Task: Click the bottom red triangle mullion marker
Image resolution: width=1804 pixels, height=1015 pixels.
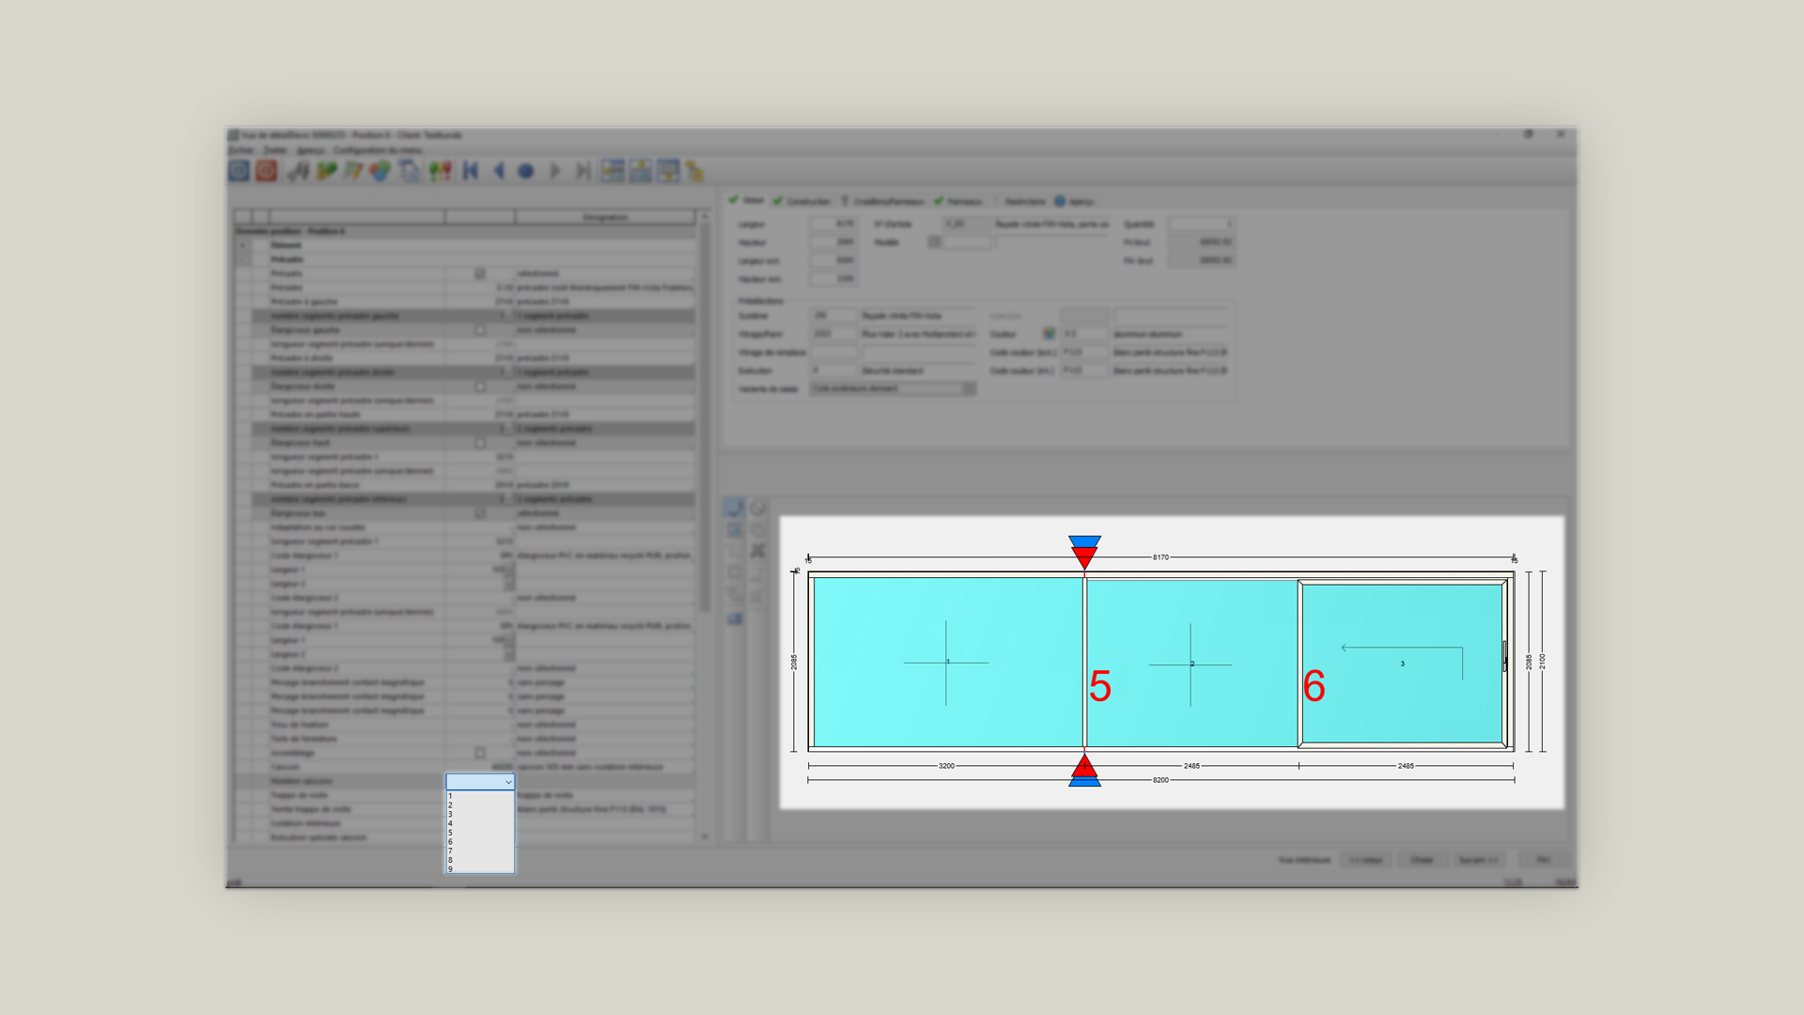Action: click(1084, 764)
